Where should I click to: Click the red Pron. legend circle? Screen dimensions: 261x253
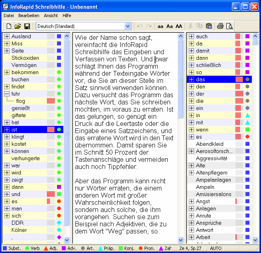141,248
